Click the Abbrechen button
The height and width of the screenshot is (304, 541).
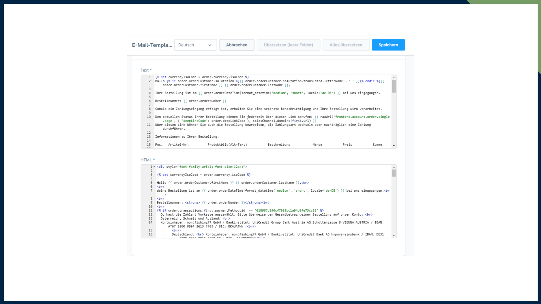tap(236, 45)
